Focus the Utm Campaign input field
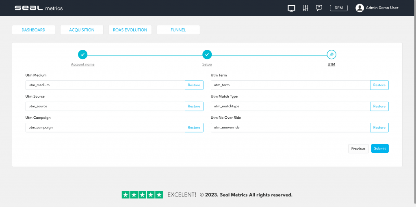 click(x=105, y=128)
